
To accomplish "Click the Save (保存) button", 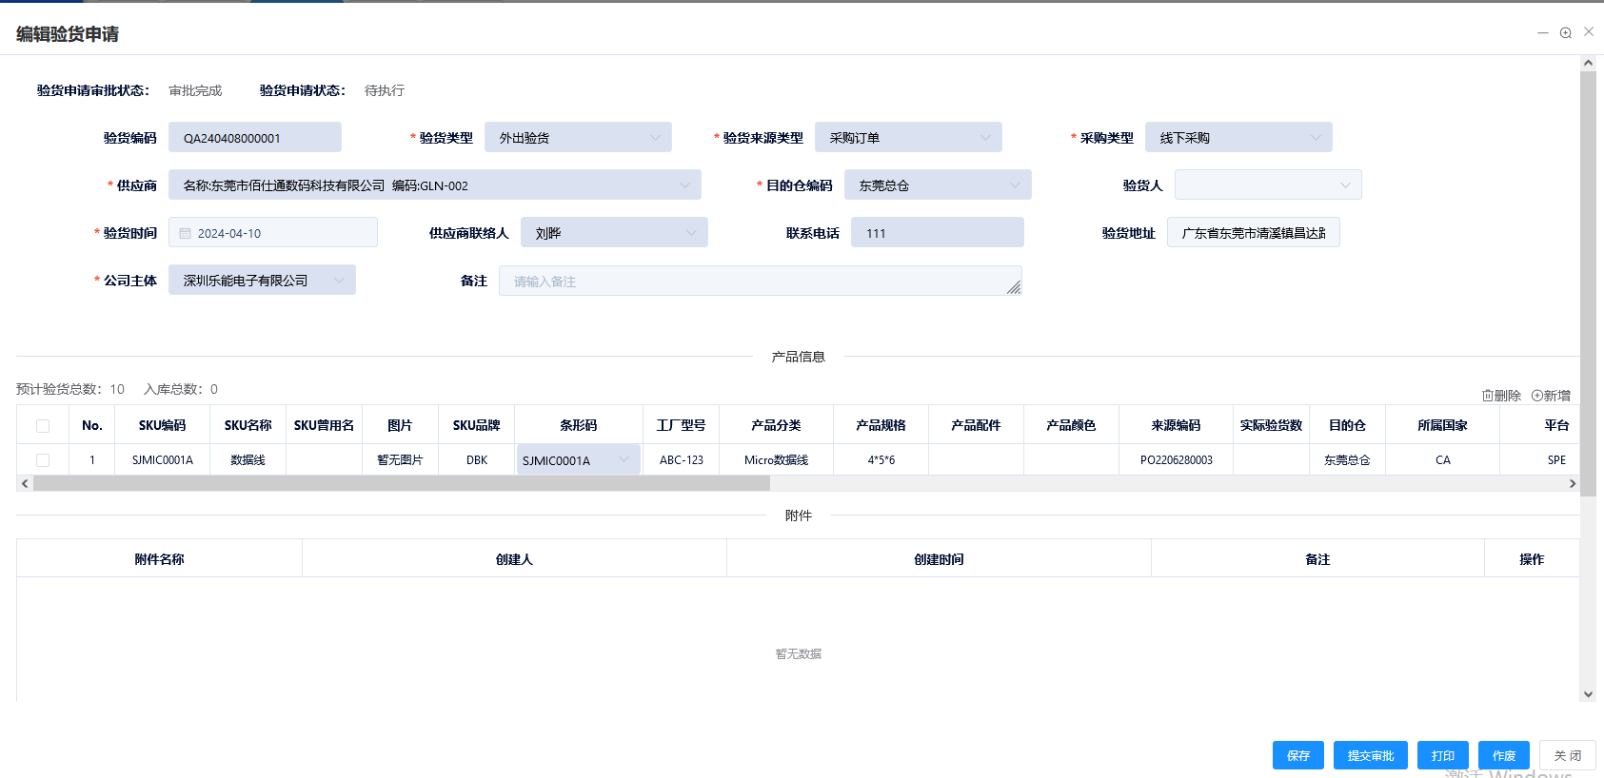I will (1297, 755).
